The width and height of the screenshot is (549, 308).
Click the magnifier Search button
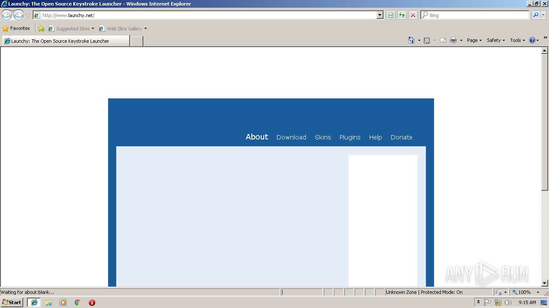coord(536,15)
